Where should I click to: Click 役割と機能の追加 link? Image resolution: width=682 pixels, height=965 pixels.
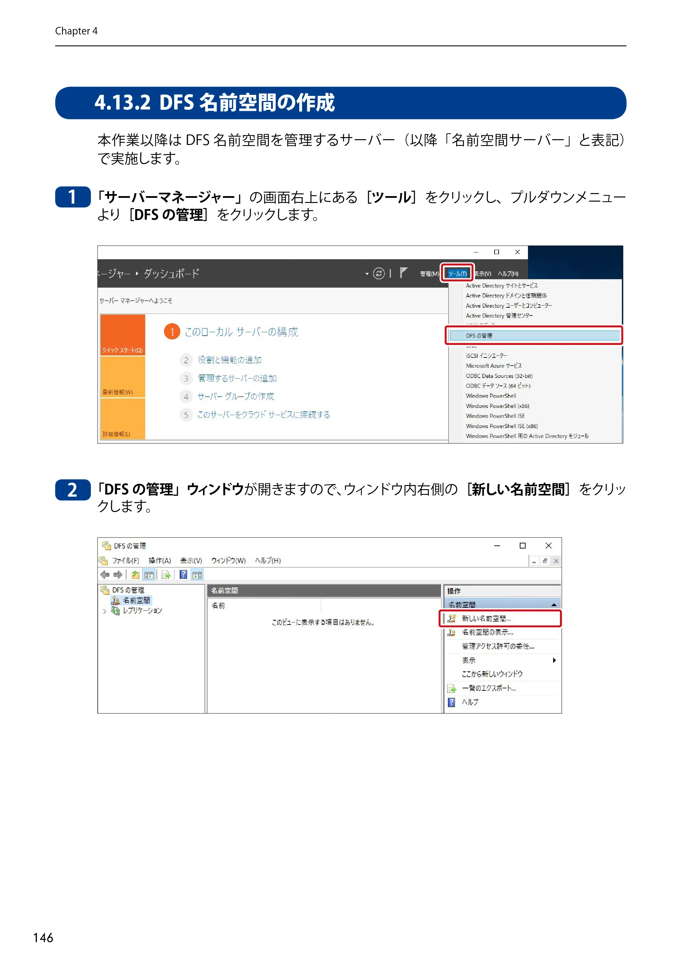coord(229,360)
